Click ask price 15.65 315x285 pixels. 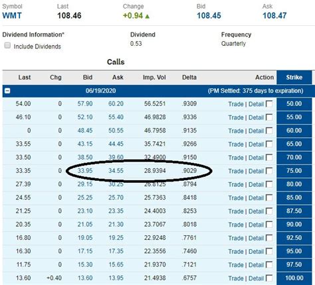116,264
